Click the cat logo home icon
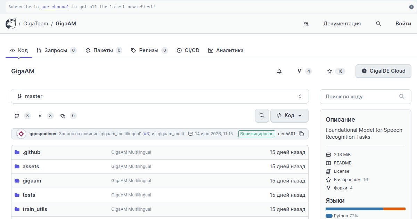This screenshot has width=417, height=219. pos(11,24)
